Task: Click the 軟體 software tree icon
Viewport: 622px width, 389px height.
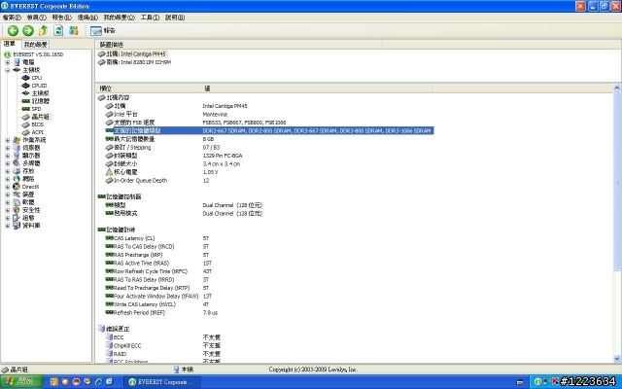Action: point(17,202)
